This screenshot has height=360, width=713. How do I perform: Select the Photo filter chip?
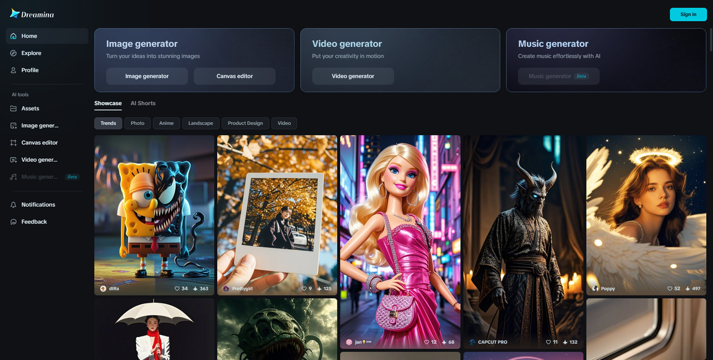pos(138,123)
